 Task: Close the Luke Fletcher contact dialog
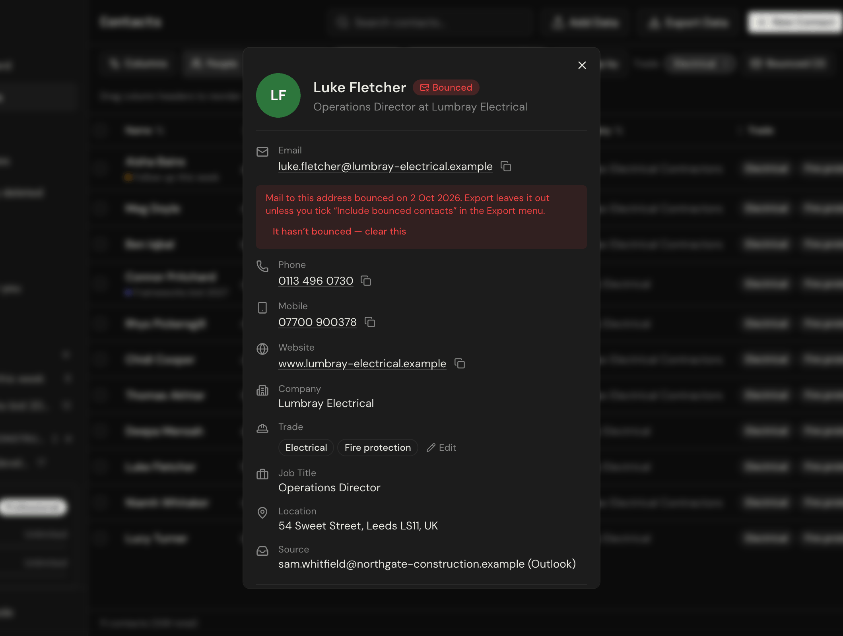(582, 65)
